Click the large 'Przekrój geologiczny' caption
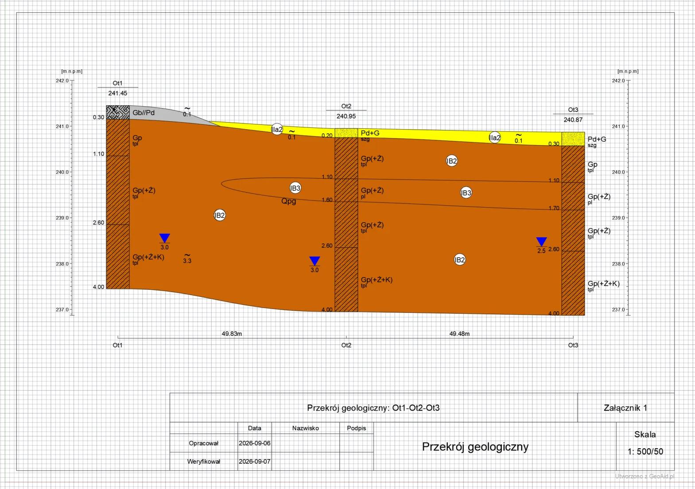The width and height of the screenshot is (695, 489). (x=475, y=447)
